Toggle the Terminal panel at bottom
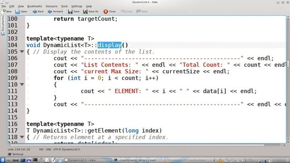This screenshot has width=290, height=163. 15,154
